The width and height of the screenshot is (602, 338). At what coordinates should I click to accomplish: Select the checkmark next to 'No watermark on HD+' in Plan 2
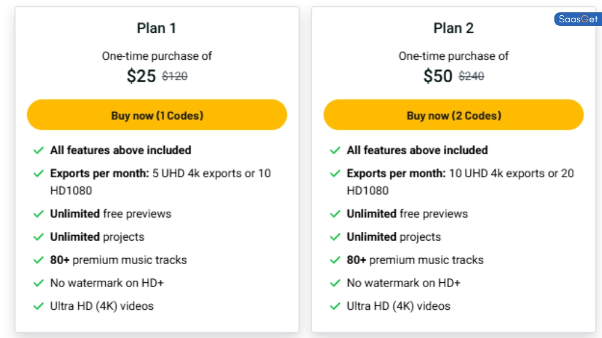[x=335, y=283]
